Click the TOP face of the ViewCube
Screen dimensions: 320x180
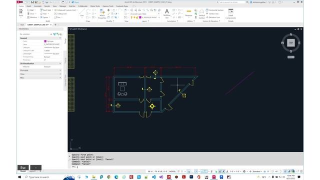[x=291, y=43]
